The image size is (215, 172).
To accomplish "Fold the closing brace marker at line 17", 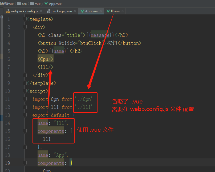I will point(25,147).
